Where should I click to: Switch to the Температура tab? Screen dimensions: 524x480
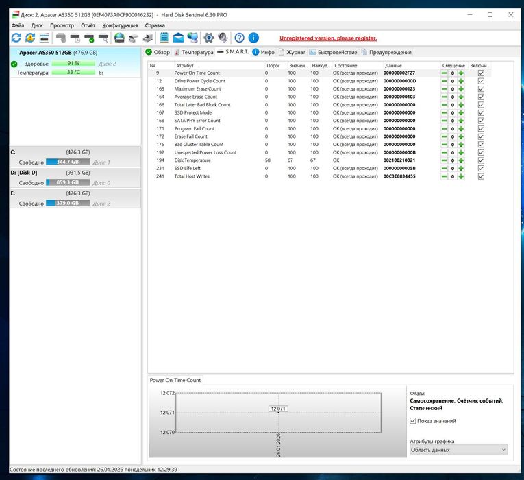(194, 52)
